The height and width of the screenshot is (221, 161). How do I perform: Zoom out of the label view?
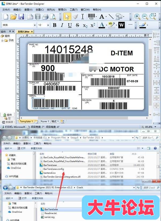145,17
